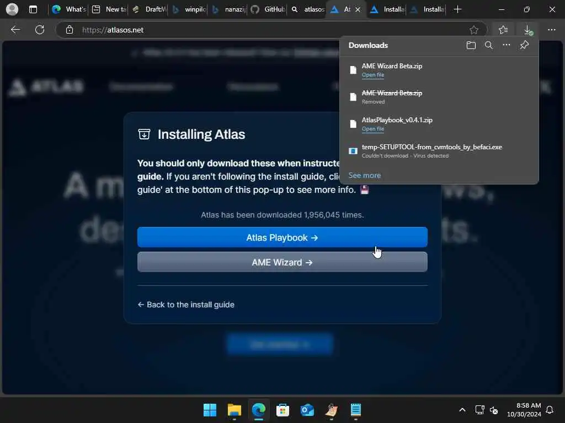This screenshot has width=565, height=423.
Task: Add this page to favorites star
Action: point(474,30)
